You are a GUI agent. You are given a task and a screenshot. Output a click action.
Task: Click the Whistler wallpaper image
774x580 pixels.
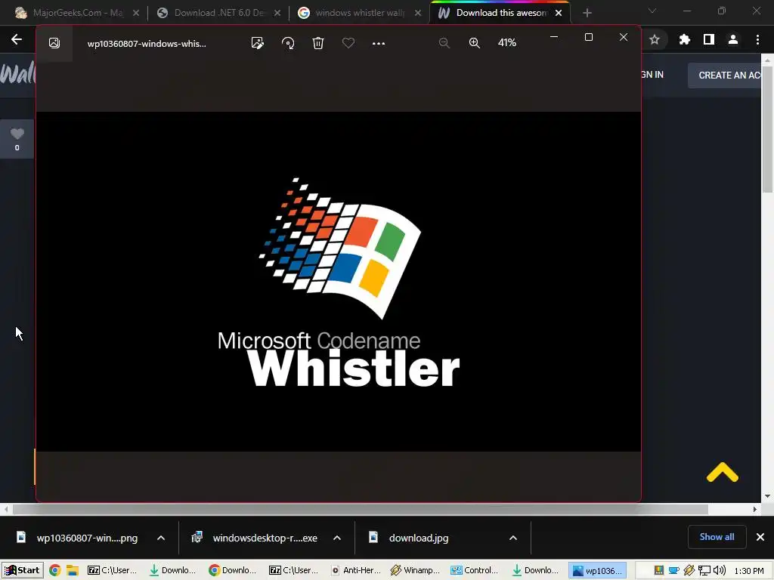tap(339, 282)
